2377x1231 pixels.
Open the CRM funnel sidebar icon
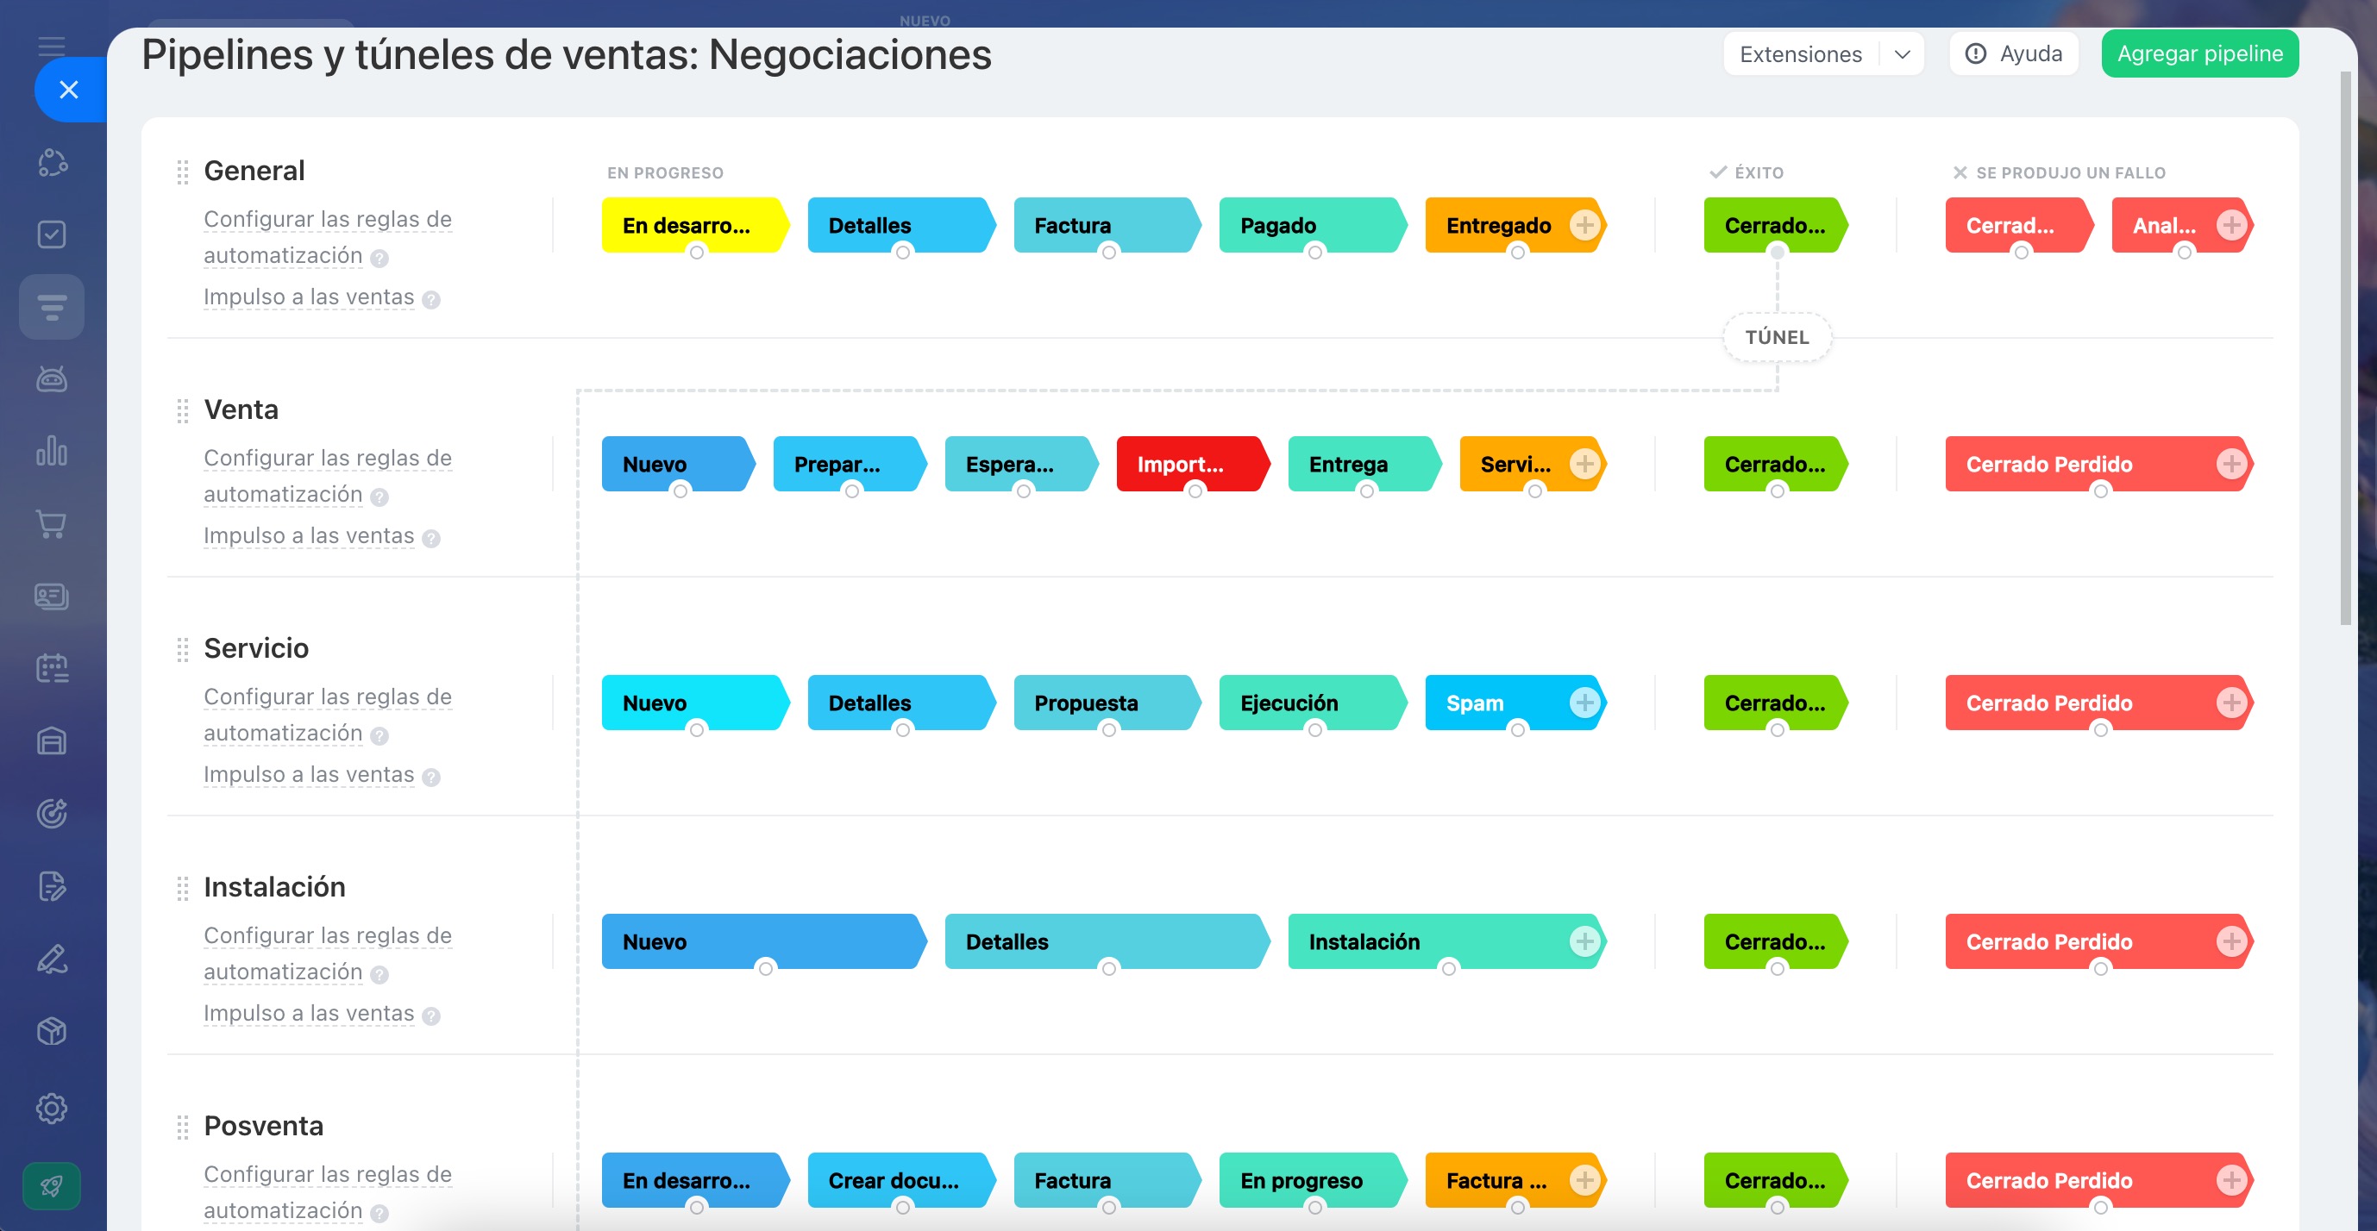pos(52,307)
